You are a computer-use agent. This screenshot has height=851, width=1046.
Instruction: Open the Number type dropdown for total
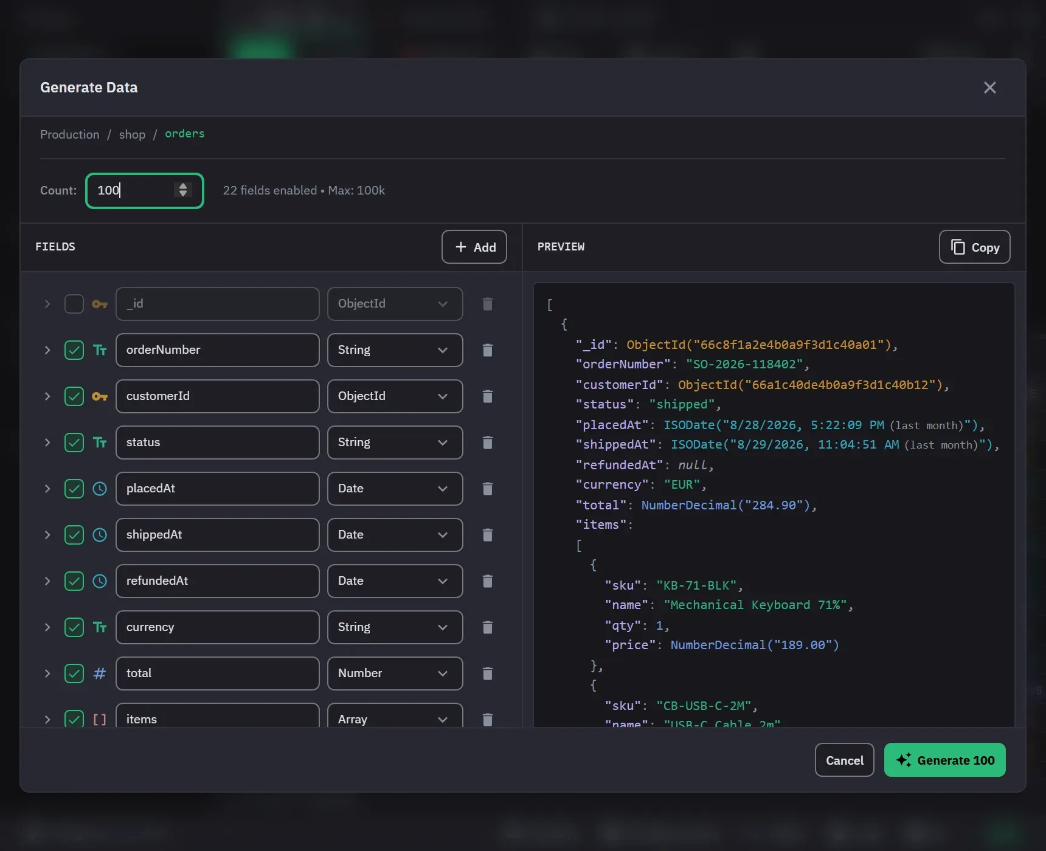click(x=395, y=674)
